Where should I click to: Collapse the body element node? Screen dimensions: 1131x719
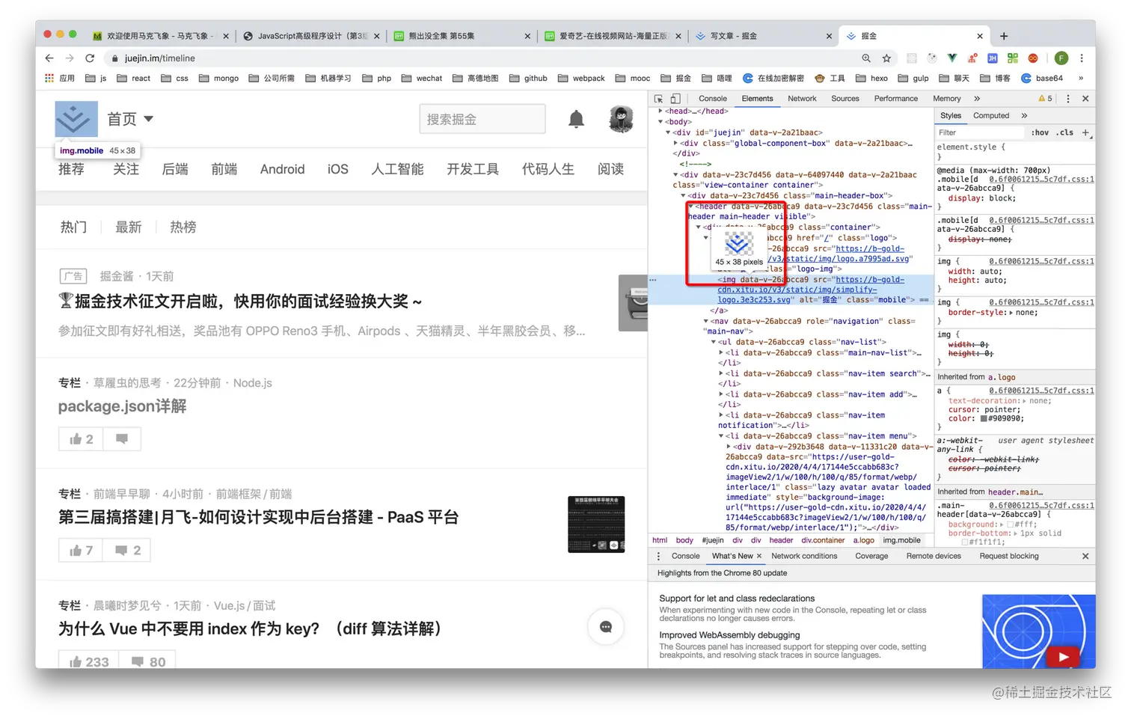(660, 122)
